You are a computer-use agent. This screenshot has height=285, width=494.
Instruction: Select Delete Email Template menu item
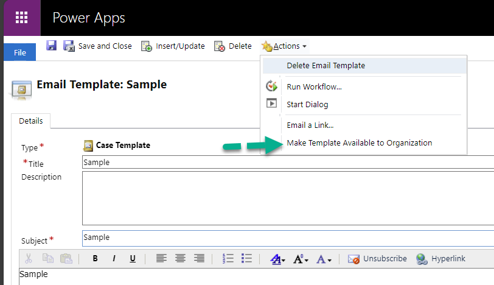click(x=364, y=66)
